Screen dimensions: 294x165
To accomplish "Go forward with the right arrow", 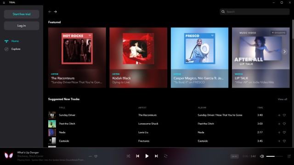I will tap(55, 11).
